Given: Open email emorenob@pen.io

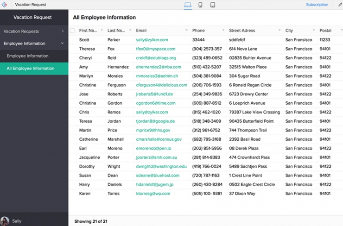Looking at the screenshot, I should click(153, 148).
